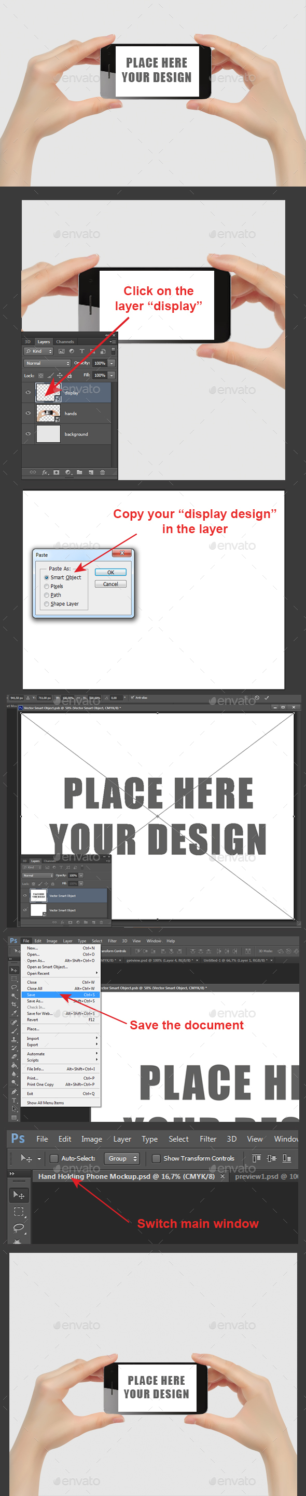The image size is (306, 1496).
Task: Choose Save in the File menu
Action: (x=60, y=995)
